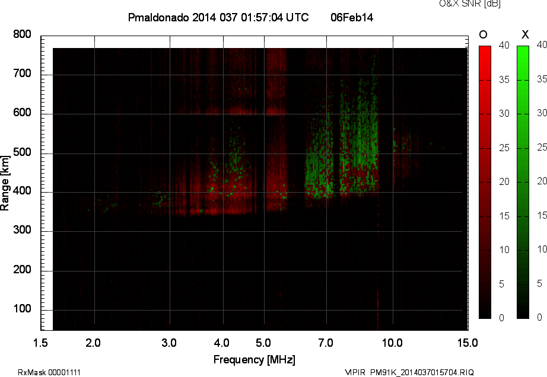Click the 800 range tick label
Viewport: 547px width, 377px height.
23,34
